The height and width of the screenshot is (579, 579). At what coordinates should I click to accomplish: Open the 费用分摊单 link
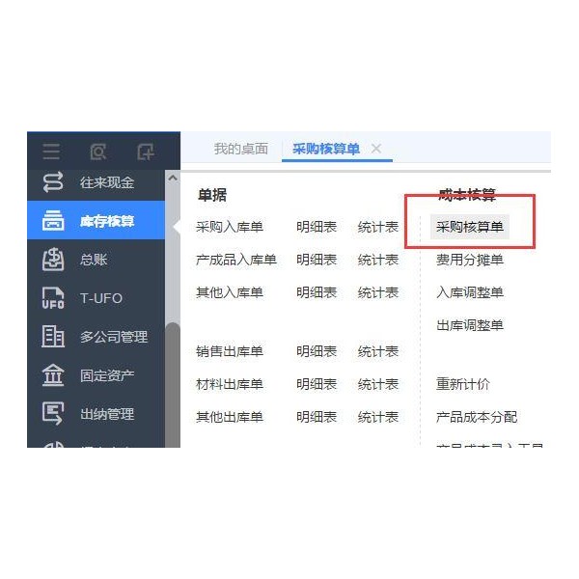470,260
